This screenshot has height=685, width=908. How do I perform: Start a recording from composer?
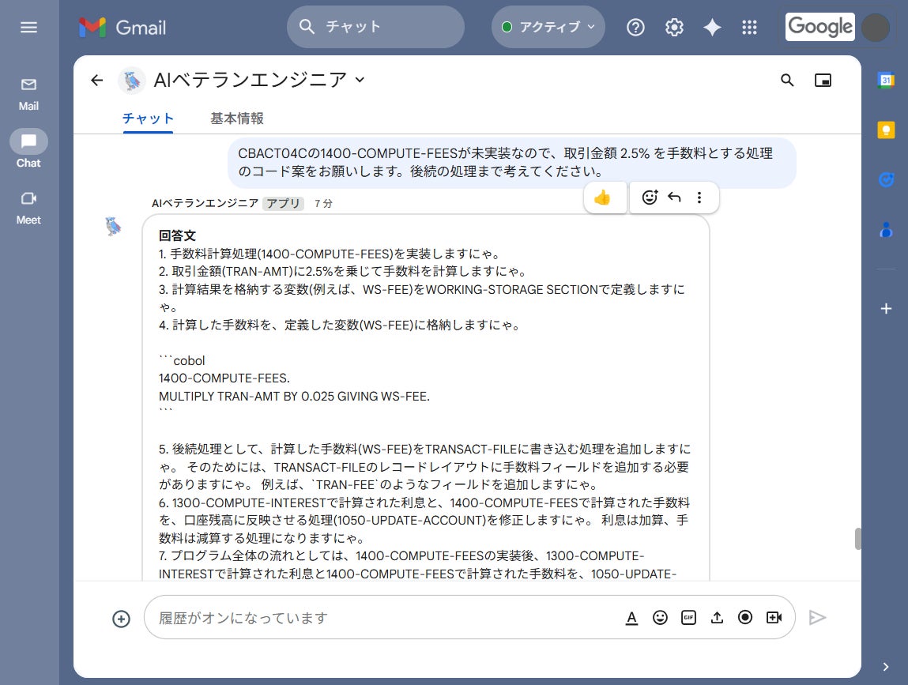[x=745, y=618]
